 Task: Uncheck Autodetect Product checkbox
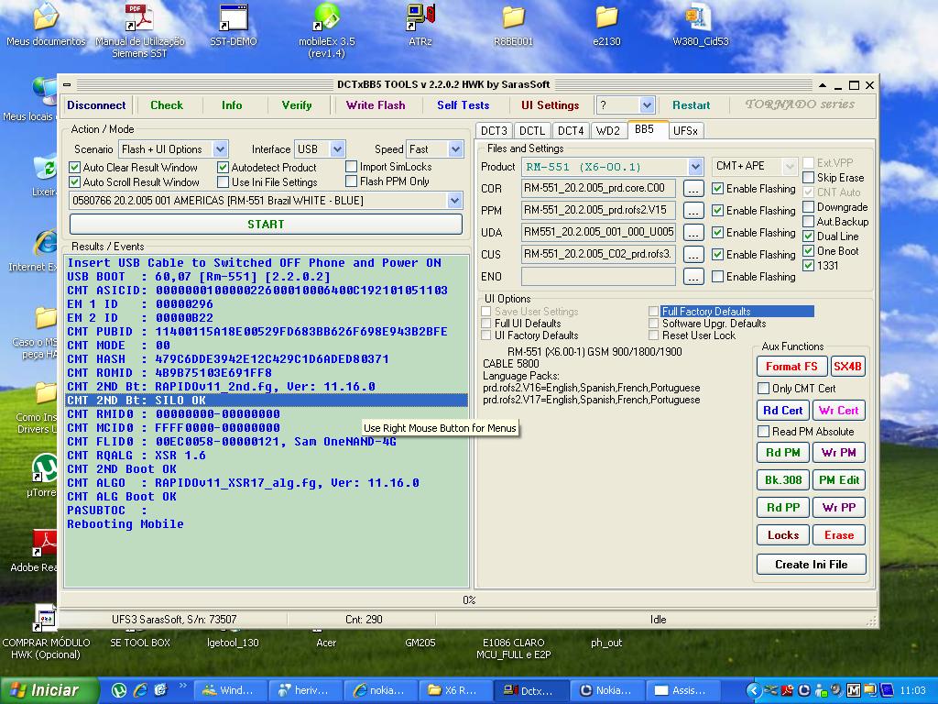point(224,168)
